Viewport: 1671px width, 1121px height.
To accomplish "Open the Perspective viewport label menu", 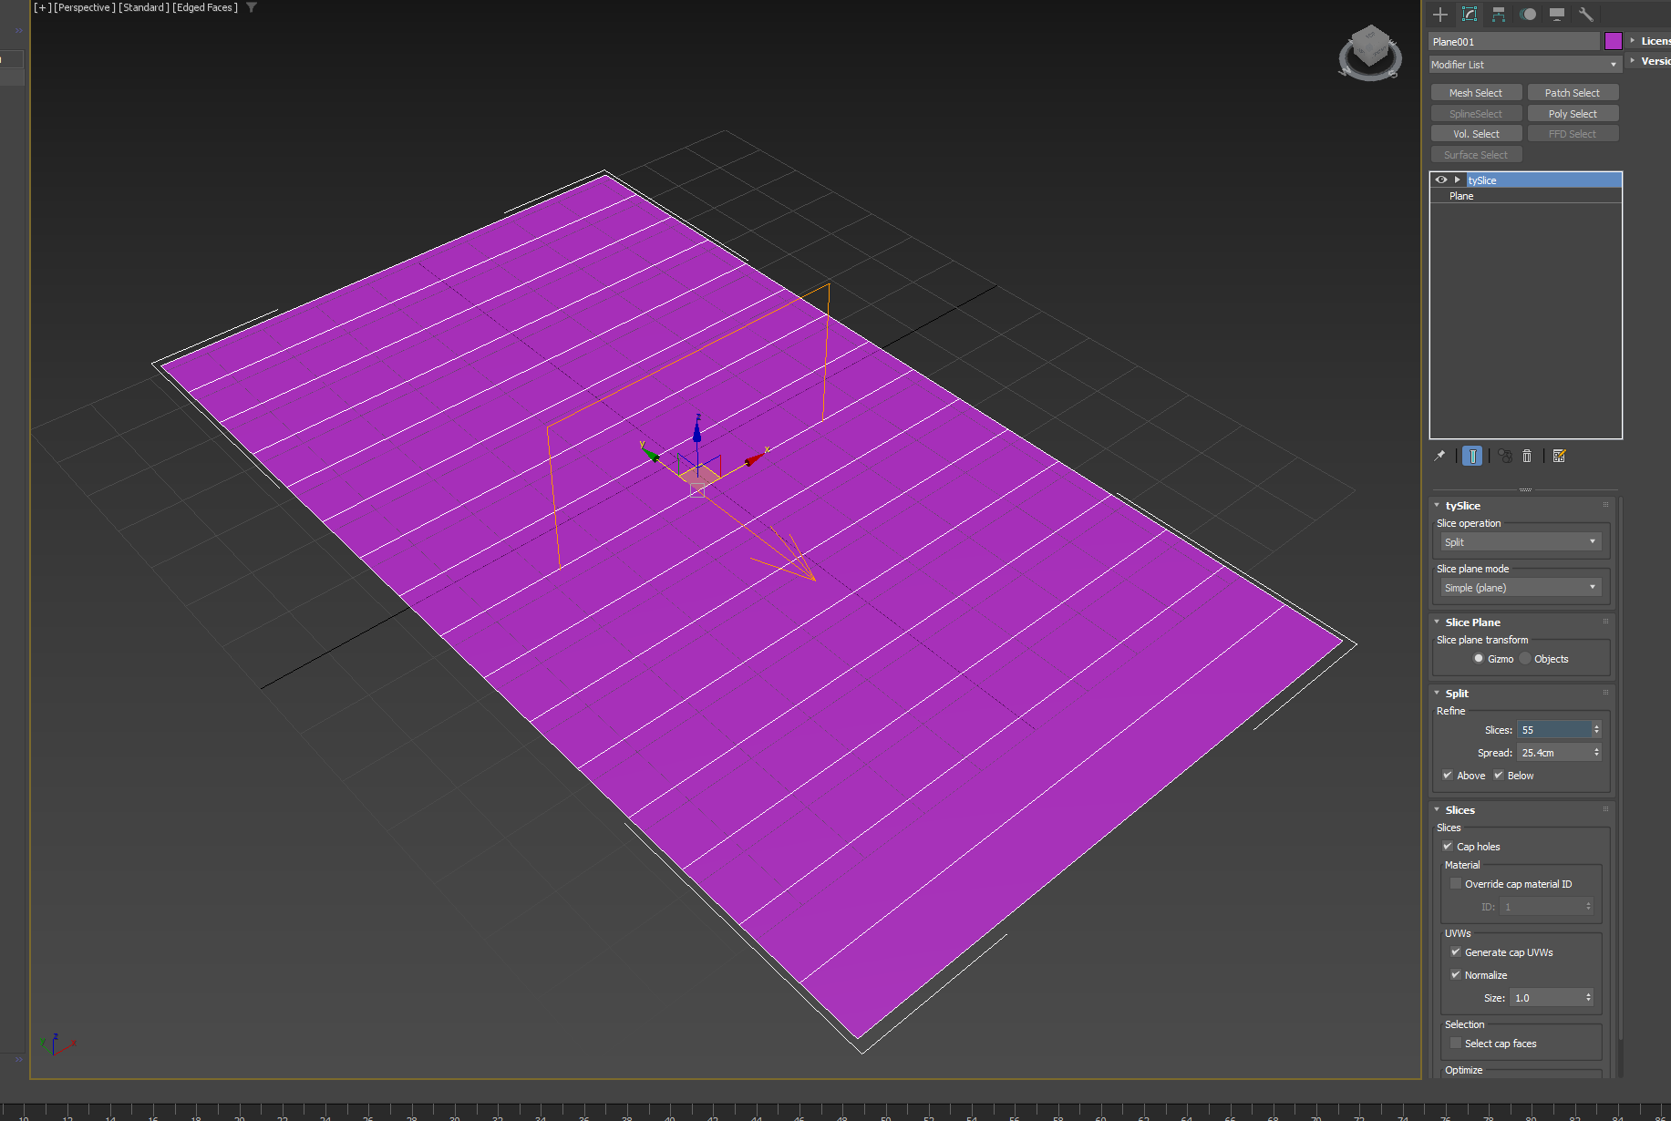I will click(x=84, y=7).
